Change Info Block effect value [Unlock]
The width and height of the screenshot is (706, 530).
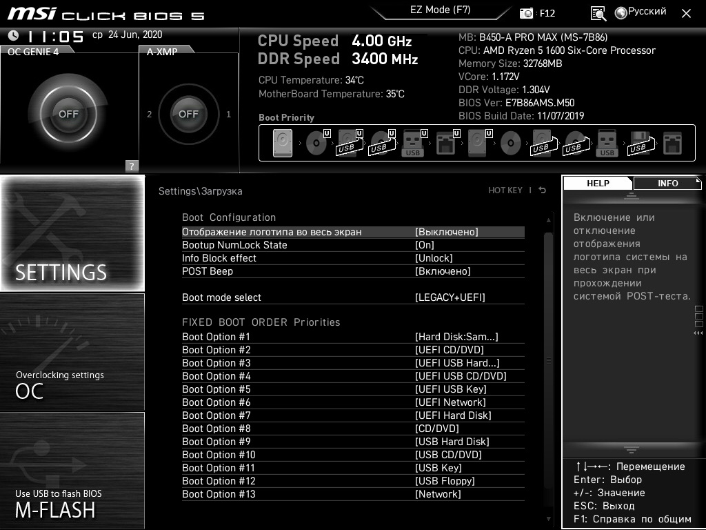click(x=434, y=258)
